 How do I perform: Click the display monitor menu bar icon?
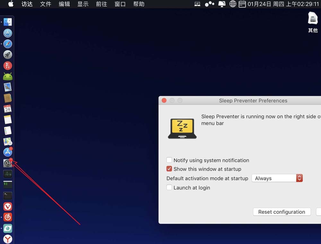[x=222, y=4]
